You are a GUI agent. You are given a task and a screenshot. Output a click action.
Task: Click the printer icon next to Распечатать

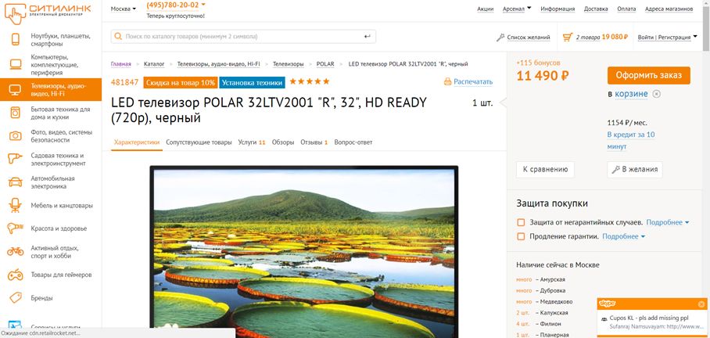(x=448, y=82)
